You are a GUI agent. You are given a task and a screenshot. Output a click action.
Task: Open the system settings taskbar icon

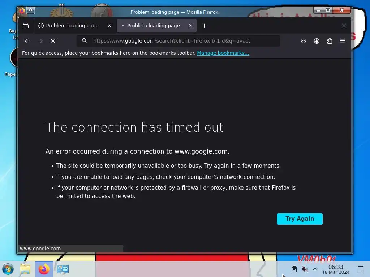coord(63,269)
